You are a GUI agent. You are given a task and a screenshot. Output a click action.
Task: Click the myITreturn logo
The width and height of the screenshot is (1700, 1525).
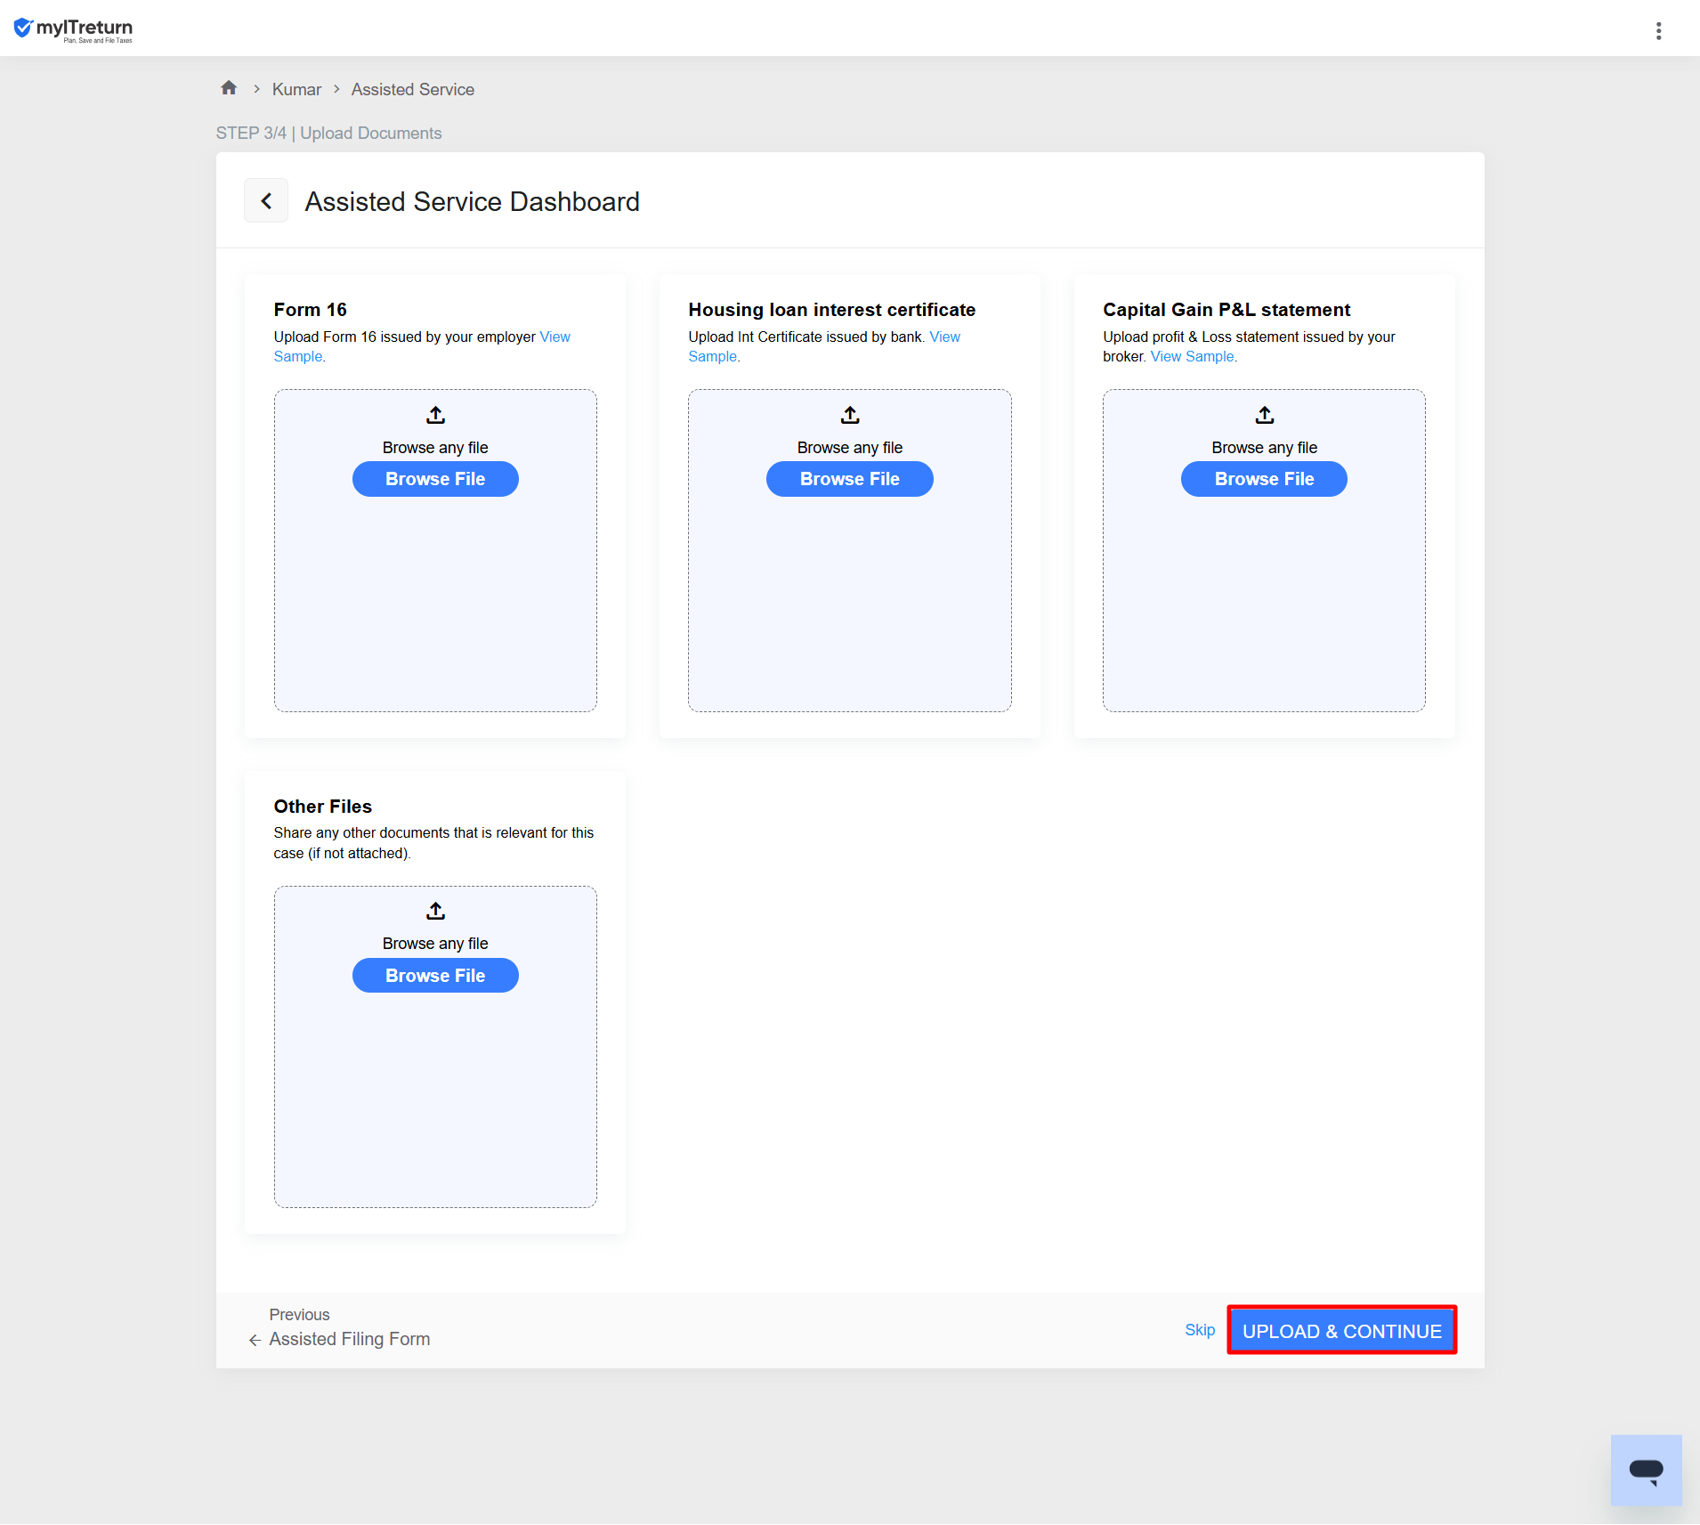coord(73,29)
